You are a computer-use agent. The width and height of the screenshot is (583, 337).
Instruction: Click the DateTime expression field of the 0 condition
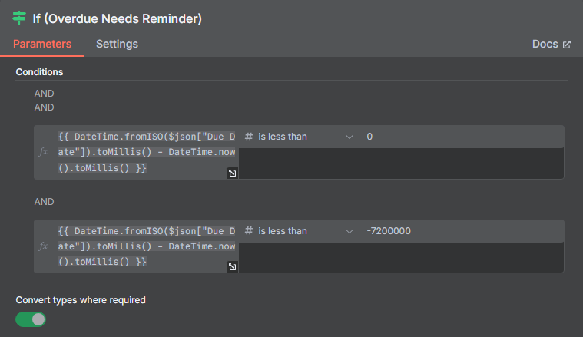click(x=146, y=152)
